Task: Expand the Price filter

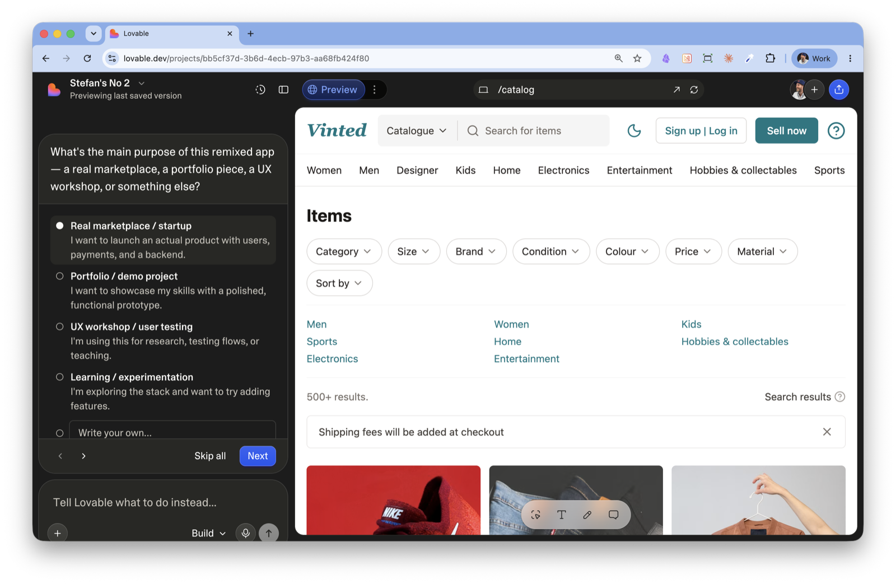Action: tap(693, 251)
